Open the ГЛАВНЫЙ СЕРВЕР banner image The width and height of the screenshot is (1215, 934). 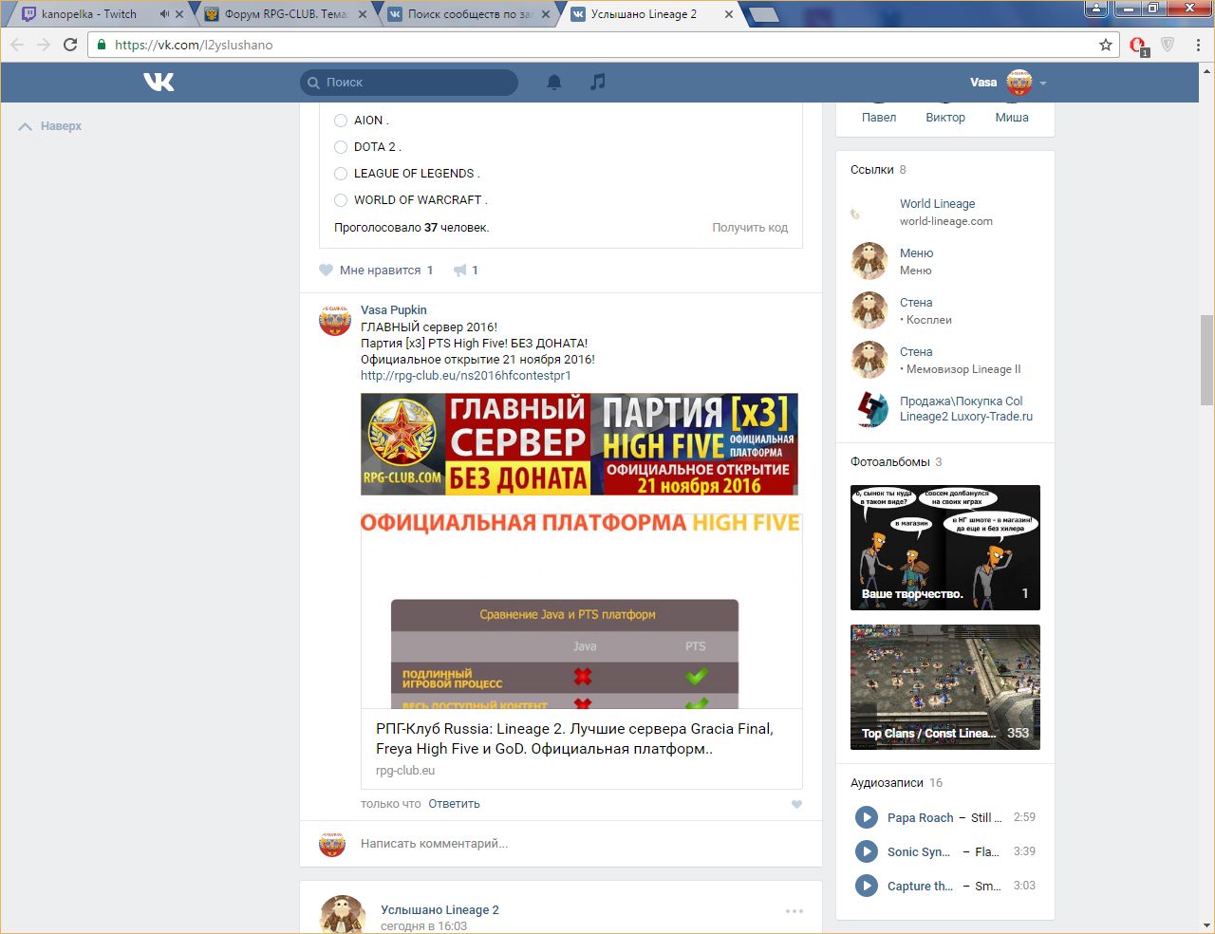click(579, 444)
